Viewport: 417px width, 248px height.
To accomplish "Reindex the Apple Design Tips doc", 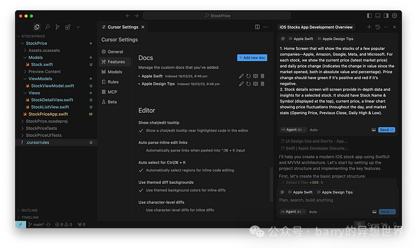I will coord(248,84).
